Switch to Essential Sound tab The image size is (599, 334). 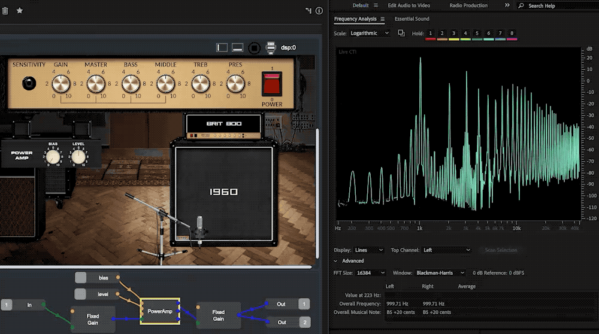tap(412, 19)
